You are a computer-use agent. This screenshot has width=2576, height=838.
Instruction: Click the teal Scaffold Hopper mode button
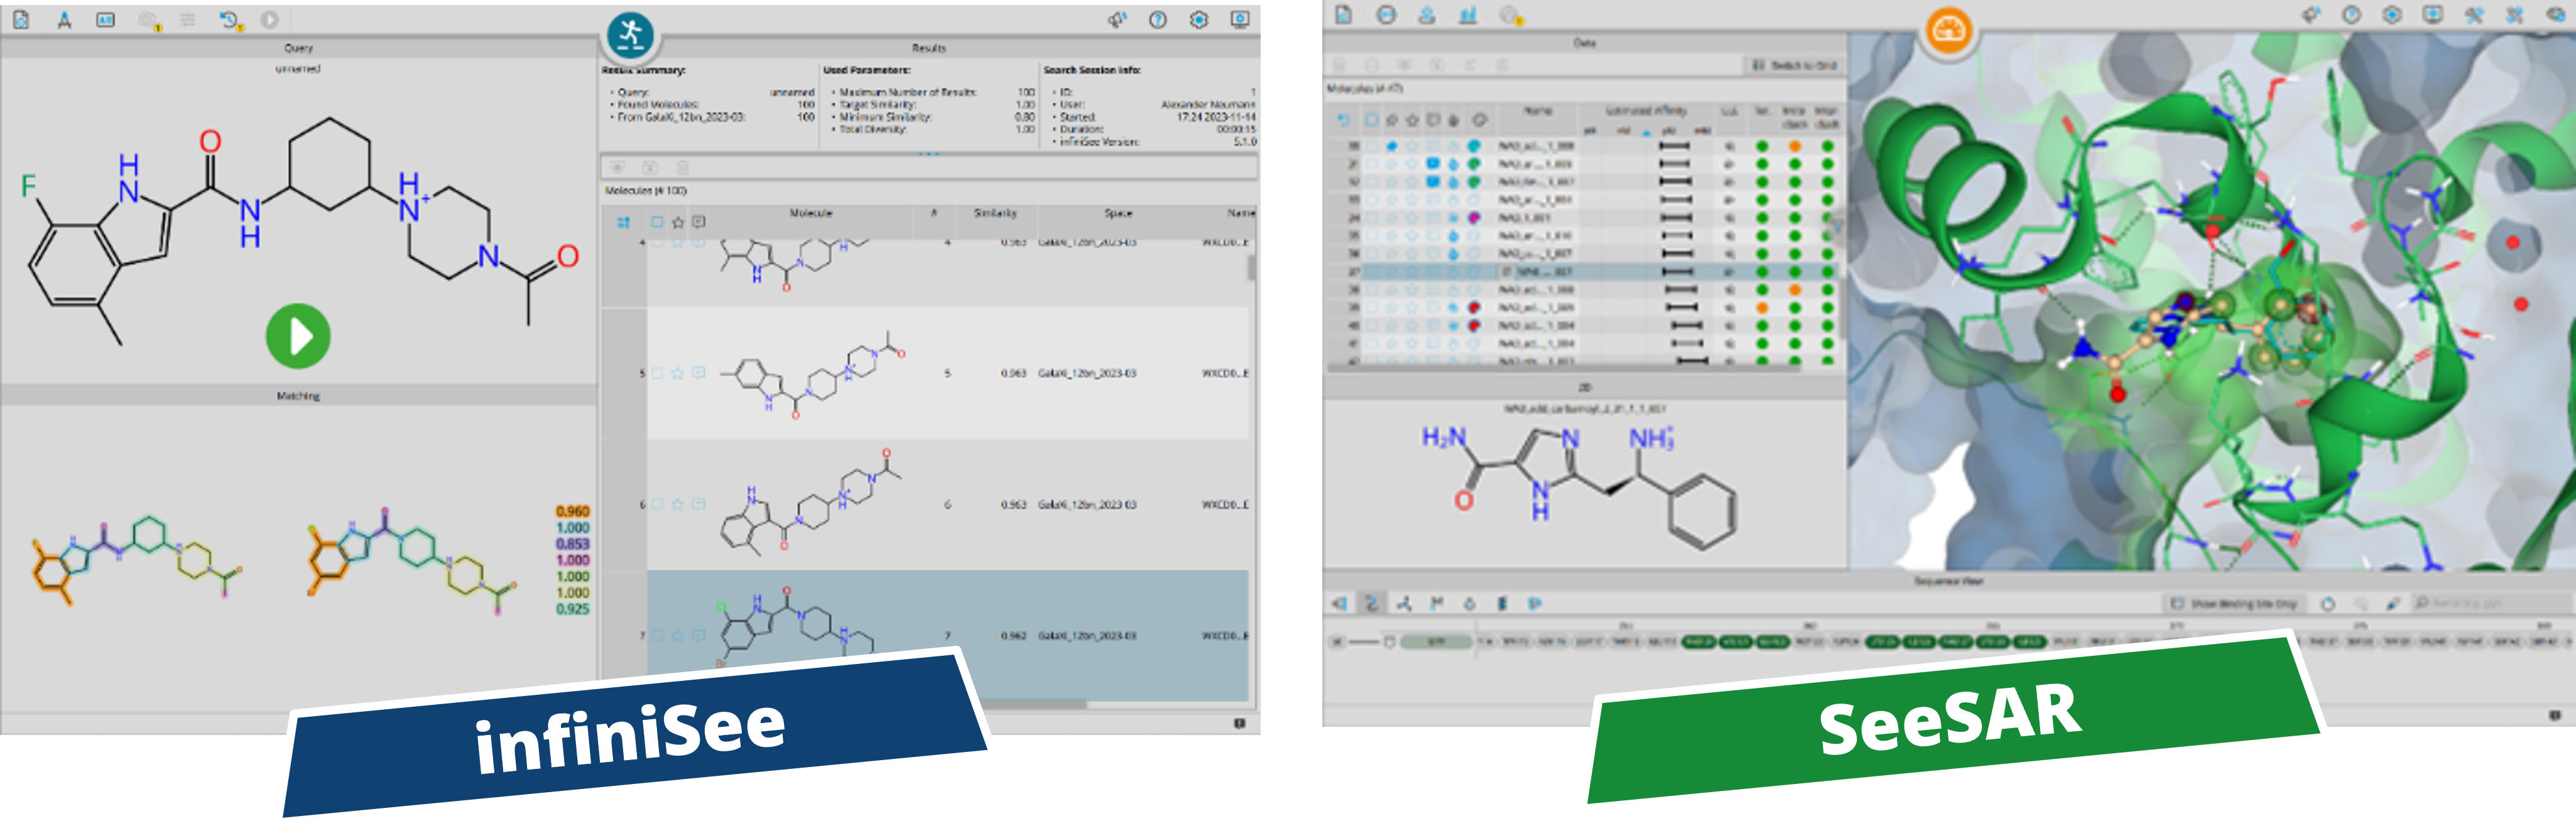pos(630,36)
